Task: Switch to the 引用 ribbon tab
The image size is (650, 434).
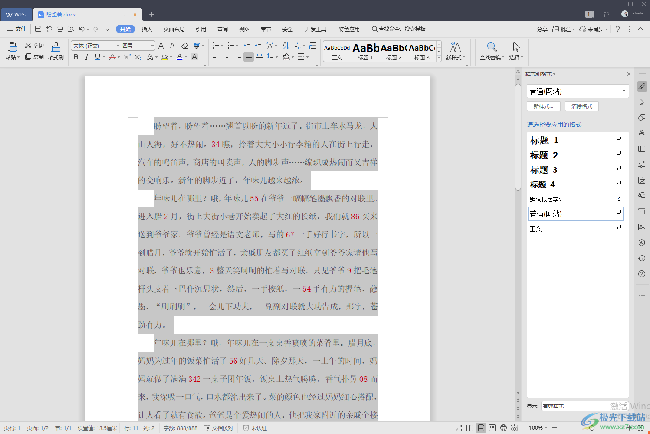Action: click(x=201, y=29)
